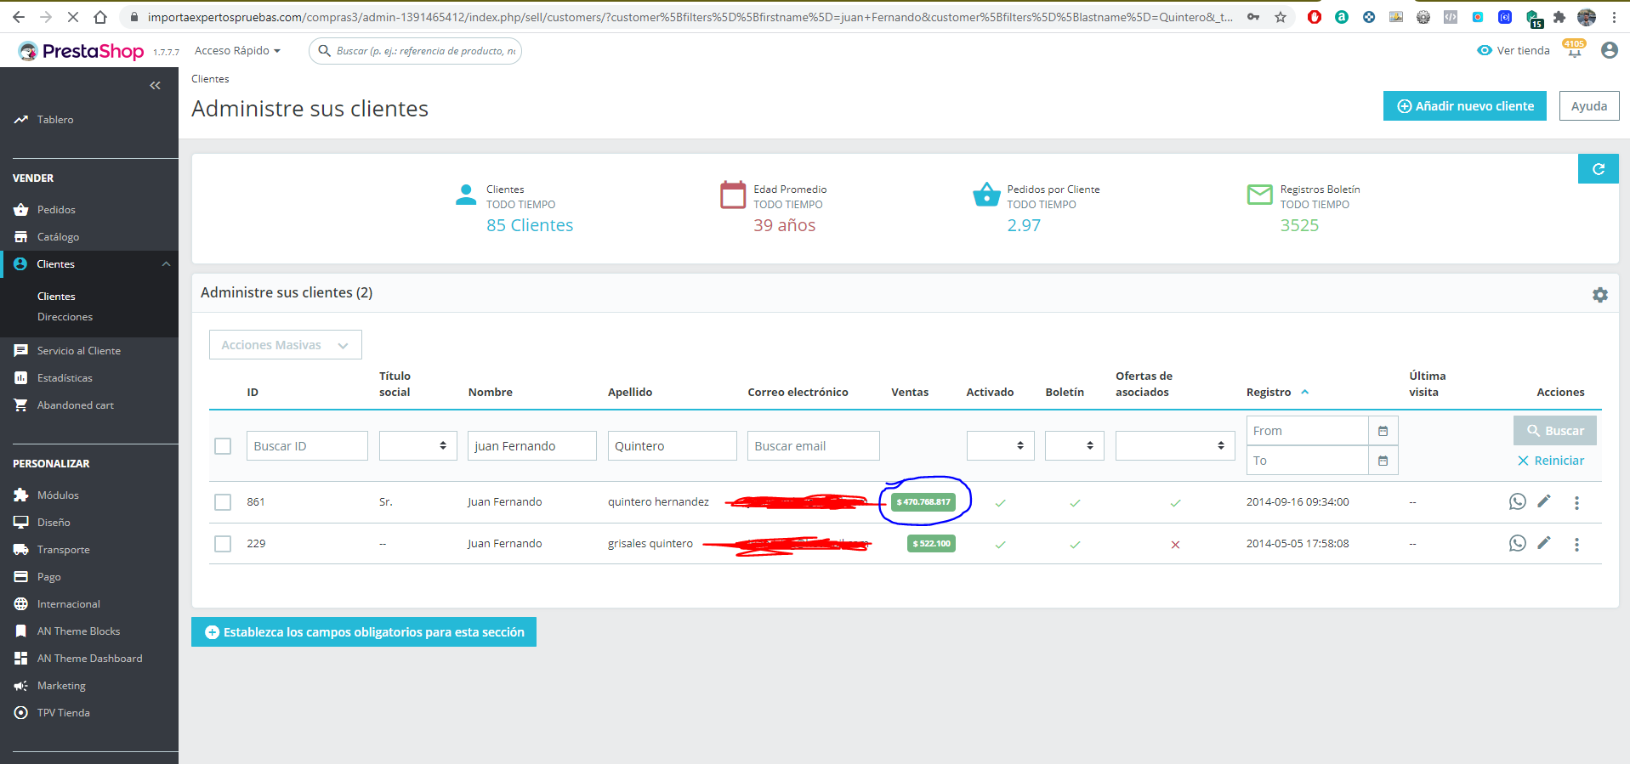Edit customer 229 with pencil icon
Screen dimensions: 1630x764
click(x=1544, y=543)
